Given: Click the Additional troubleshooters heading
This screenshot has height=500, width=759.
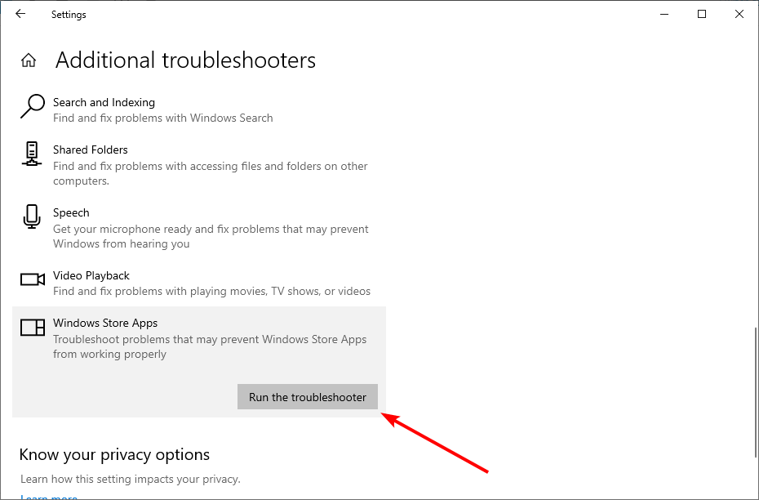Looking at the screenshot, I should click(x=185, y=60).
